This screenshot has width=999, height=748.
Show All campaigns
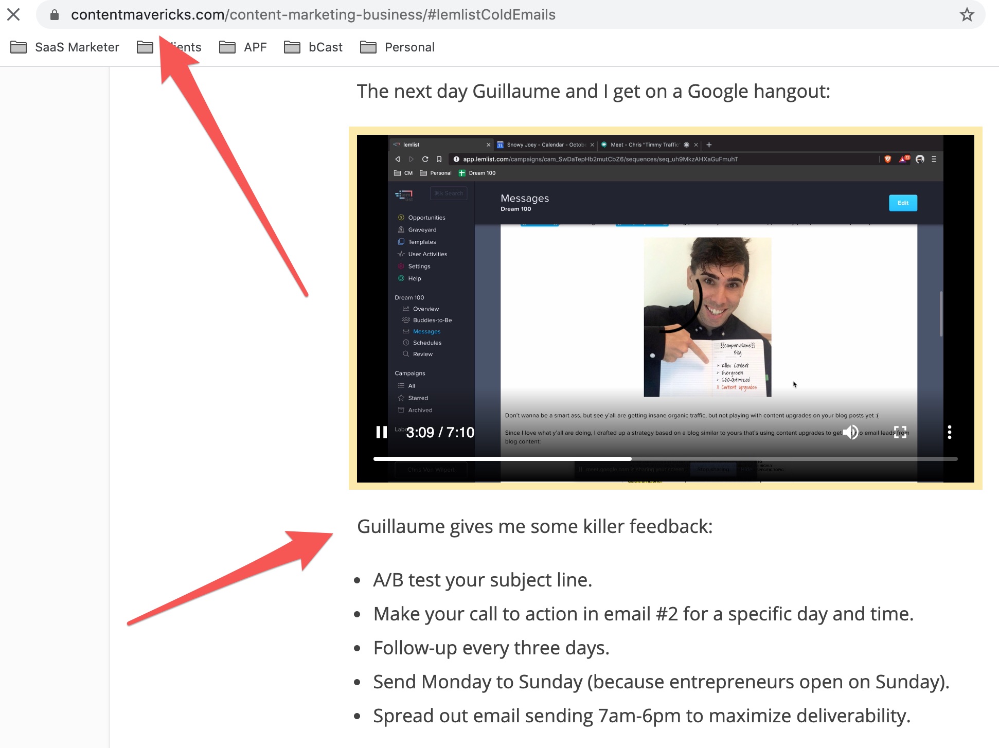(406, 385)
